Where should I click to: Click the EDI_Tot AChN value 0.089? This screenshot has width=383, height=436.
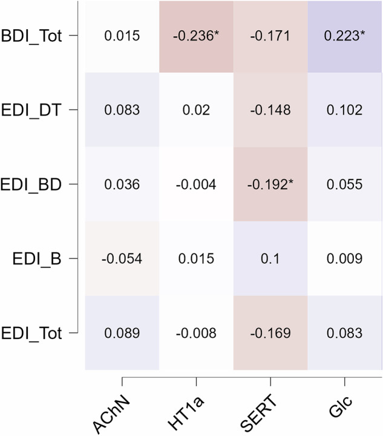click(122, 333)
